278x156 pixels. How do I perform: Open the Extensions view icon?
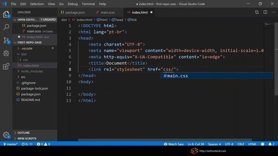point(6,66)
